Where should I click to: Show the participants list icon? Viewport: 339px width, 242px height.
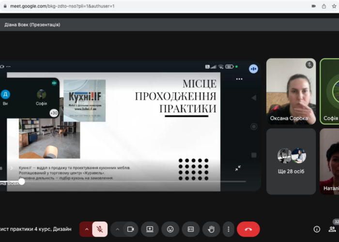[x=335, y=229]
